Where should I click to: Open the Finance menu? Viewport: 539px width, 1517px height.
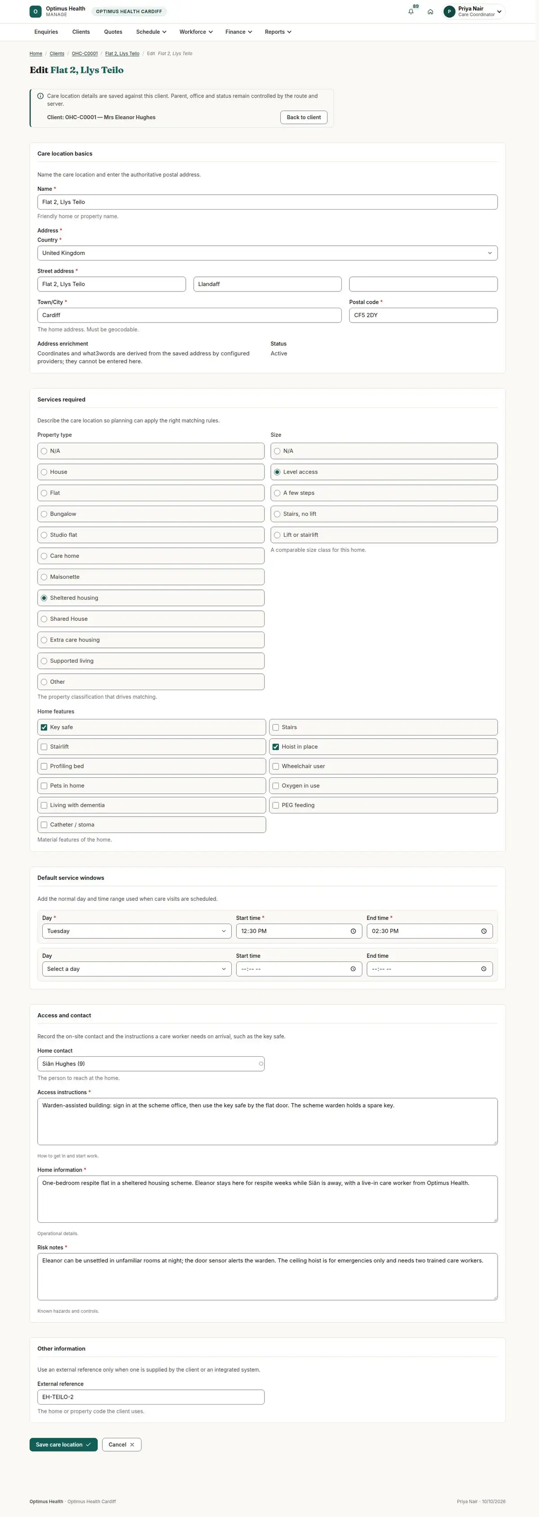pyautogui.click(x=239, y=32)
